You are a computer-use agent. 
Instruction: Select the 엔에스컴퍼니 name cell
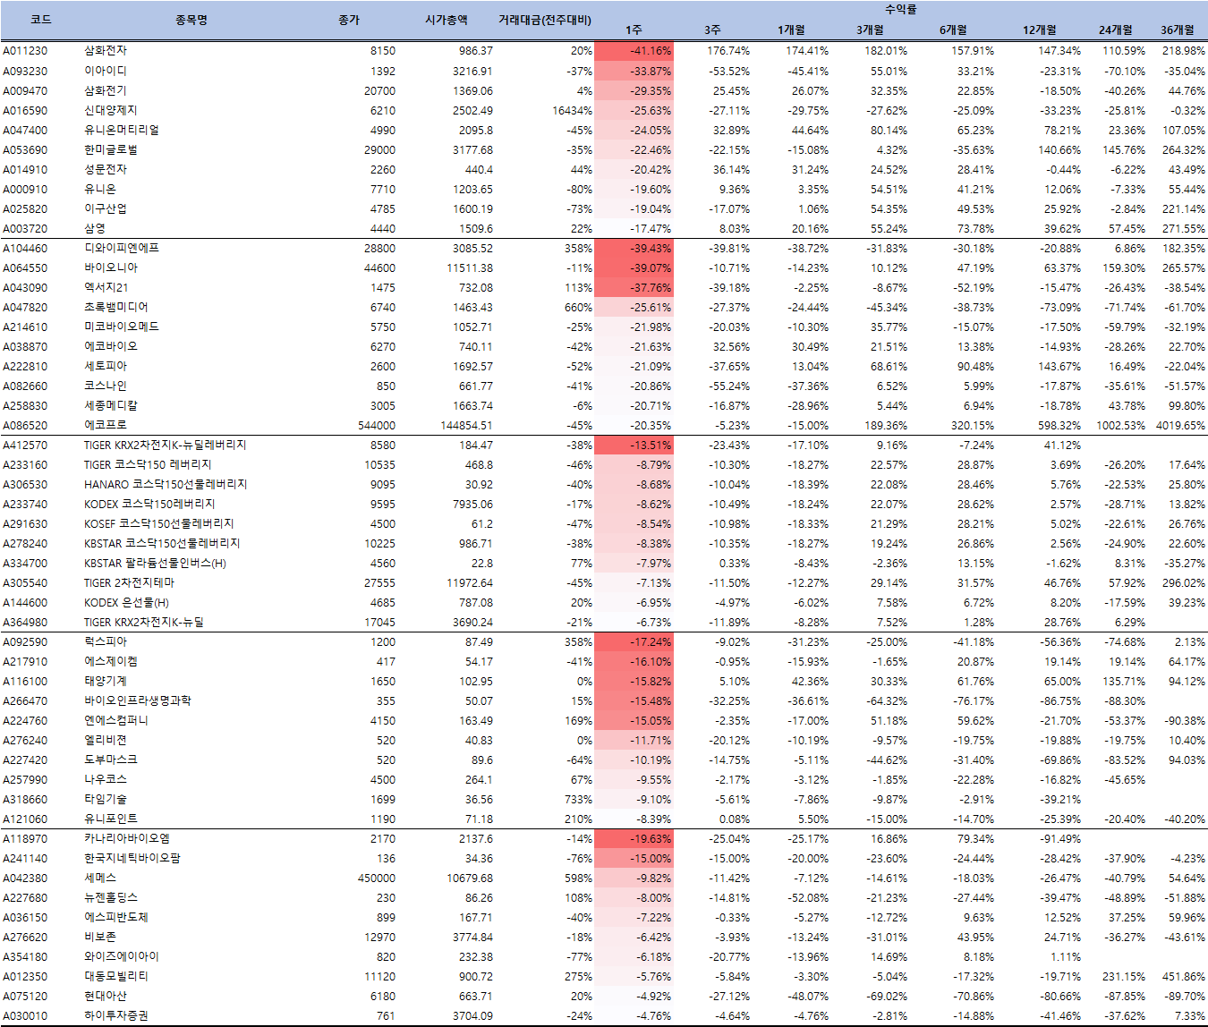[116, 720]
